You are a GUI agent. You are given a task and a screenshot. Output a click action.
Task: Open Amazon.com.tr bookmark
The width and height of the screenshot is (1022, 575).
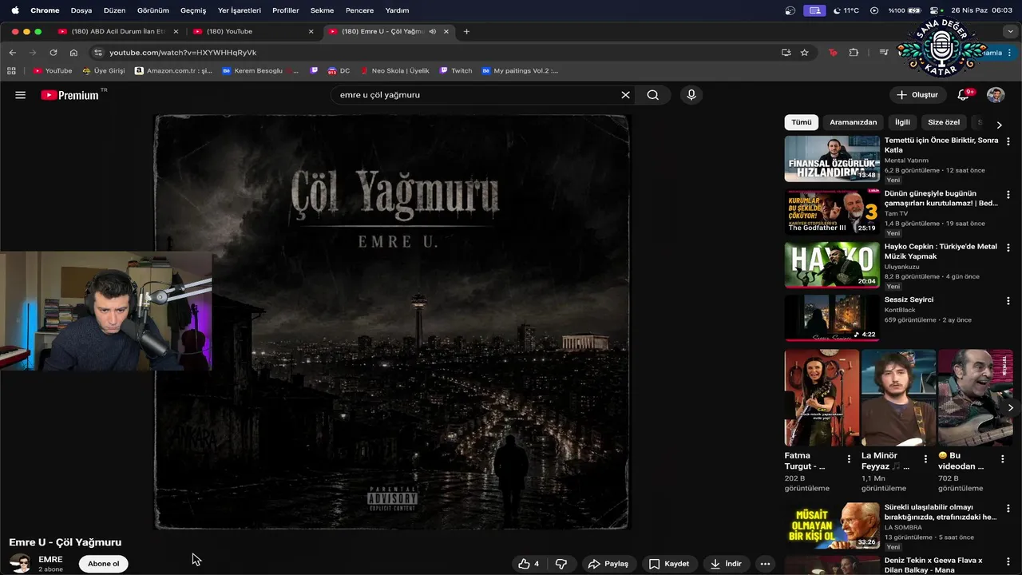tap(173, 70)
